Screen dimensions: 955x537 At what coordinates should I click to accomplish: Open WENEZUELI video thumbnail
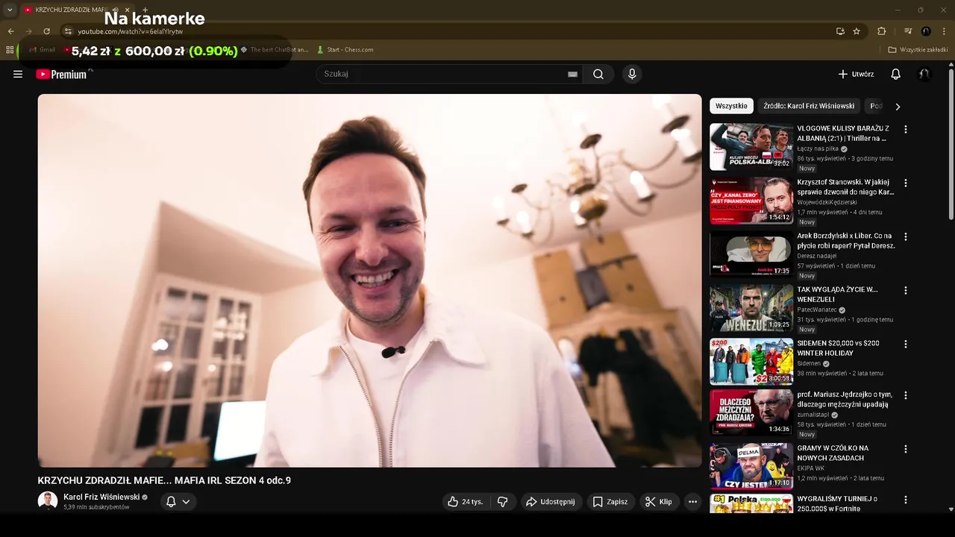[751, 308]
